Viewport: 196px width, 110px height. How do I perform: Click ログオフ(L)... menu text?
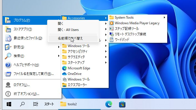click(22, 85)
